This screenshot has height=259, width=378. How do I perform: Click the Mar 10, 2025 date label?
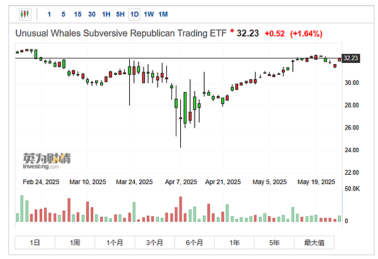coord(88,182)
